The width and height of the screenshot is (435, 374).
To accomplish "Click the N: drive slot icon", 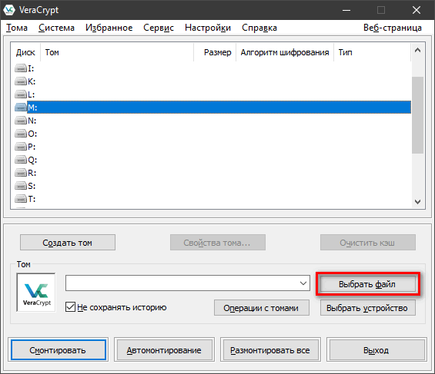I will 21,121.
